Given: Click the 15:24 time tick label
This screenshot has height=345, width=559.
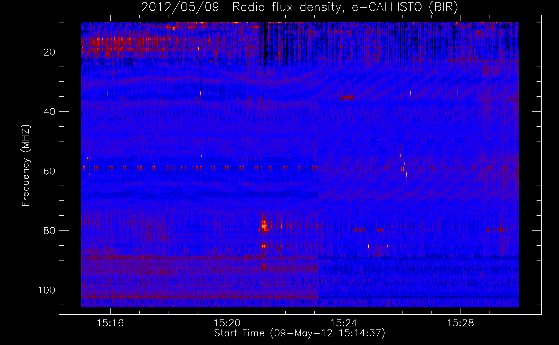Looking at the screenshot, I should 344,323.
